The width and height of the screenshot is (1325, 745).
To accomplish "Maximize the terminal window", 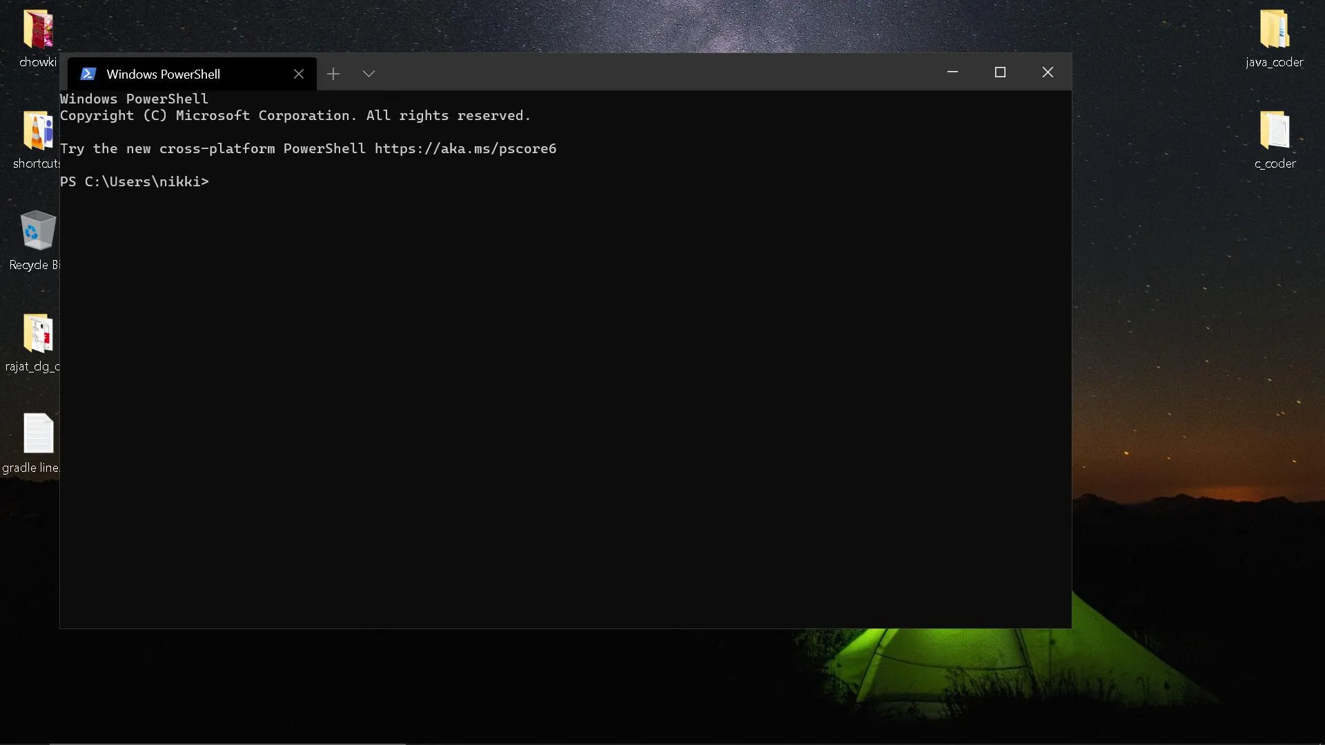I will (x=1000, y=72).
